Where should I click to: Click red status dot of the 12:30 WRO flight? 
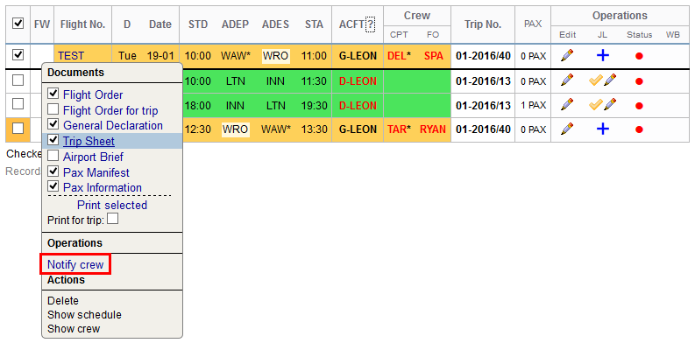click(x=639, y=130)
